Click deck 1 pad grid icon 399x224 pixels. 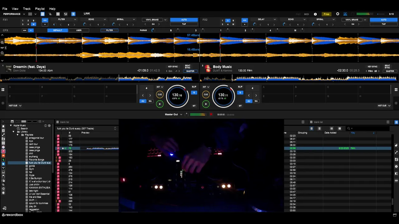tap(3, 90)
